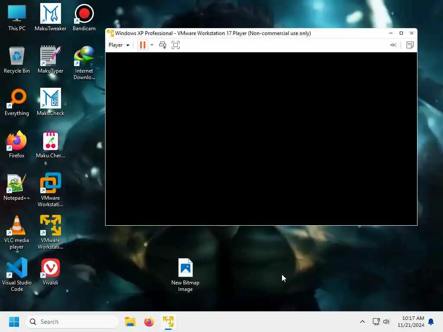The image size is (443, 332).
Task: Maximize the VMware Player window
Action: (x=401, y=33)
